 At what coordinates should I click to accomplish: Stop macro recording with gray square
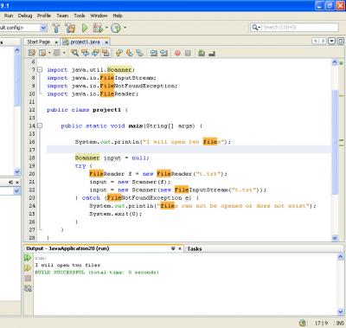[188, 53]
